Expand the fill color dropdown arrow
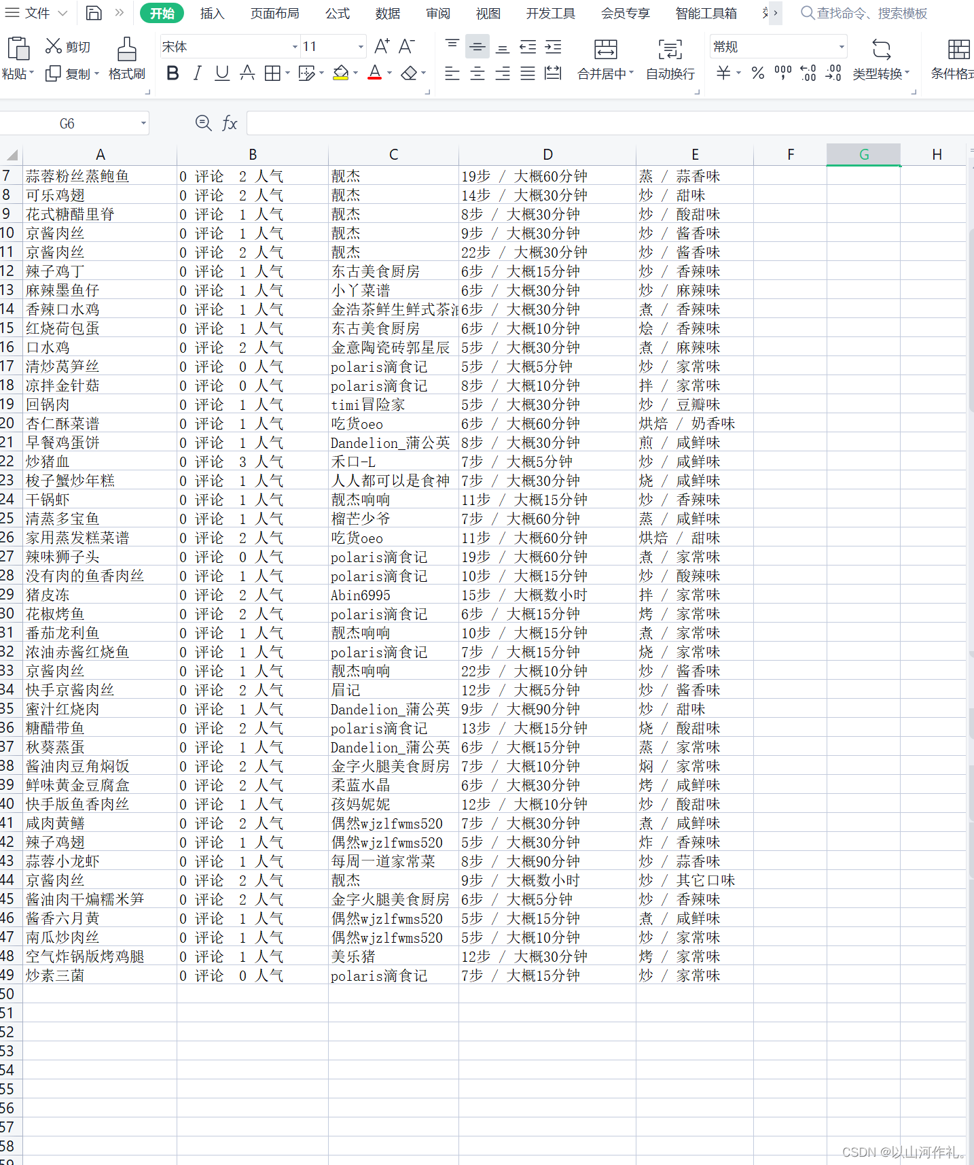The image size is (974, 1165). coord(355,73)
